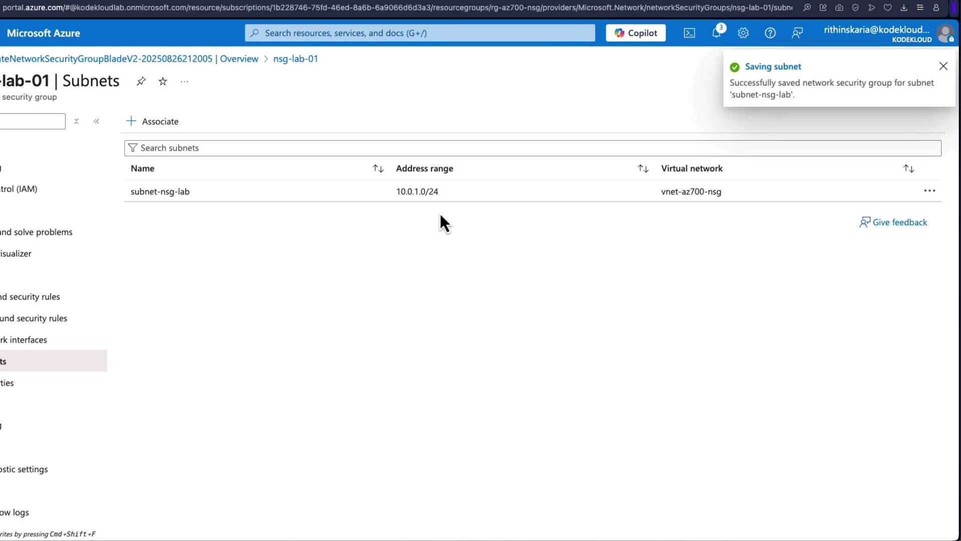Click the Saving subnet notification title
The width and height of the screenshot is (961, 541).
point(773,67)
